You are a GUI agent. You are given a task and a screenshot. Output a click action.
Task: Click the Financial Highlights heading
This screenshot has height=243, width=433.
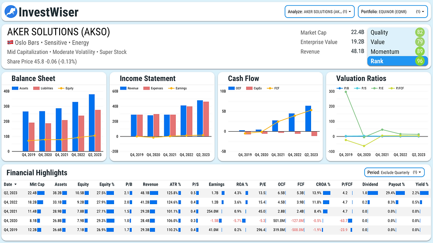(x=37, y=173)
